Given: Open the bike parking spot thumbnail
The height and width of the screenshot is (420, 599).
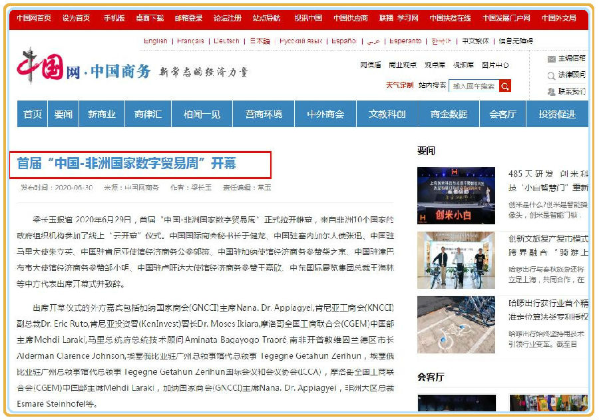Looking at the screenshot, I should tap(456, 324).
